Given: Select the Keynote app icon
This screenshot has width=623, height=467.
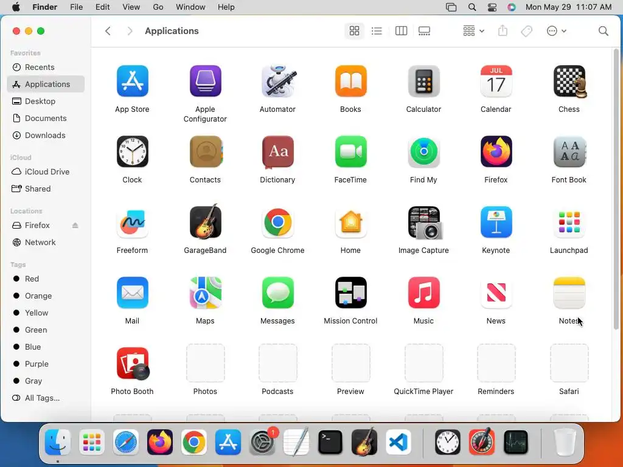Looking at the screenshot, I should (x=496, y=222).
